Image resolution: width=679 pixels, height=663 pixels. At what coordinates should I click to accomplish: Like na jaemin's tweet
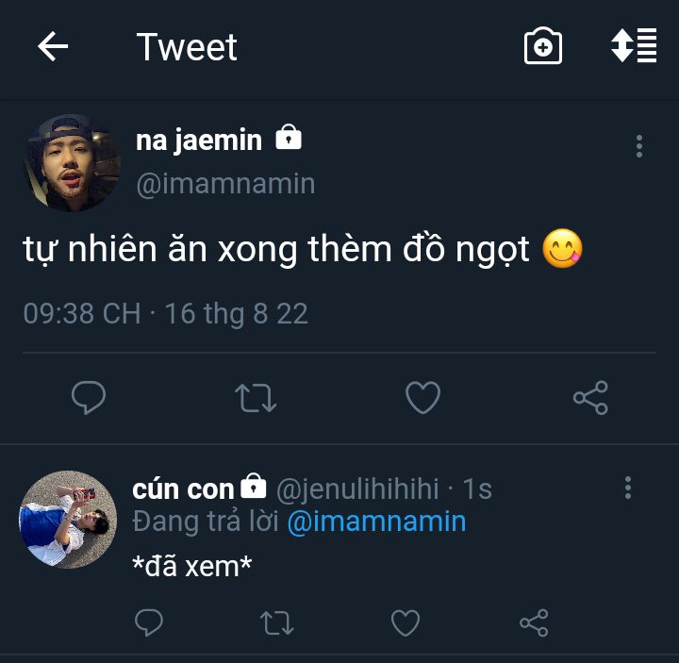pyautogui.click(x=422, y=398)
